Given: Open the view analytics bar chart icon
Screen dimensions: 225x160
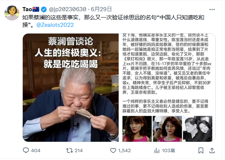Looking at the screenshot, I should click(x=157, y=150).
